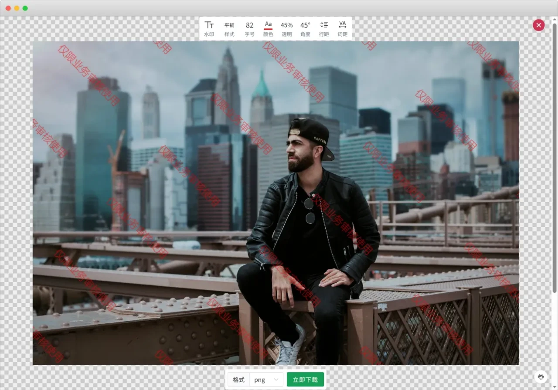Click the yellow minimize window button

pos(17,8)
